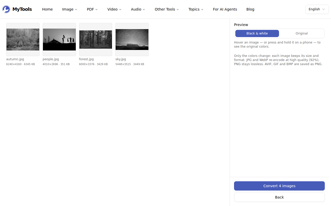Select the sky.jpg star trails thumbnail
The height and width of the screenshot is (206, 331).
132,39
